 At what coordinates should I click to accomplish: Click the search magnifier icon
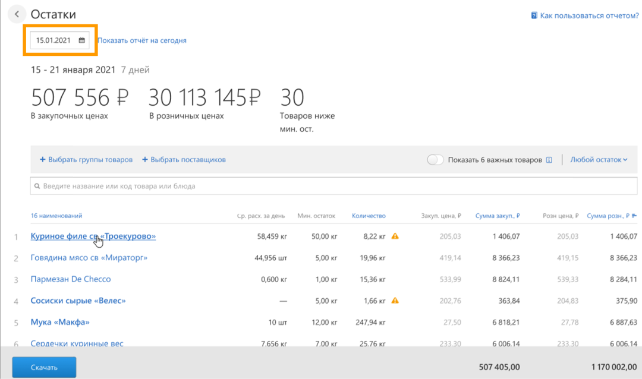37,186
